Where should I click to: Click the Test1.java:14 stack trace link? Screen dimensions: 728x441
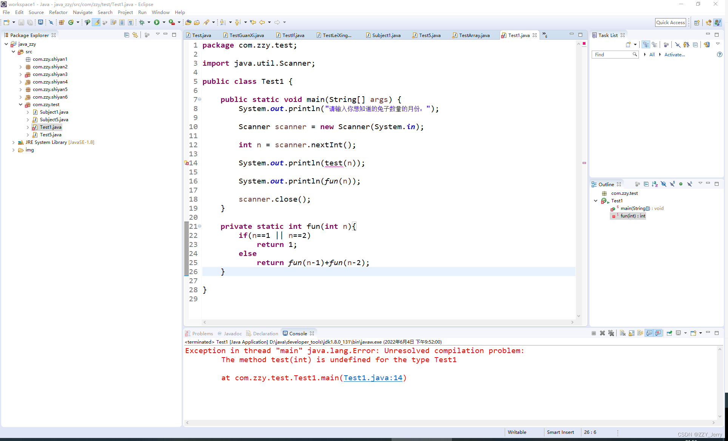pos(373,378)
